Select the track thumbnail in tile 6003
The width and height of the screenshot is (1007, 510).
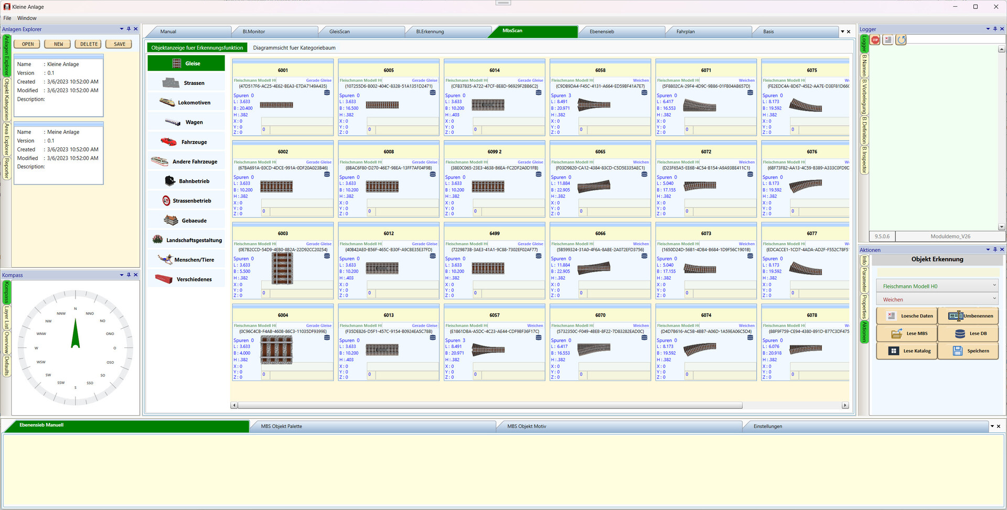click(x=282, y=268)
